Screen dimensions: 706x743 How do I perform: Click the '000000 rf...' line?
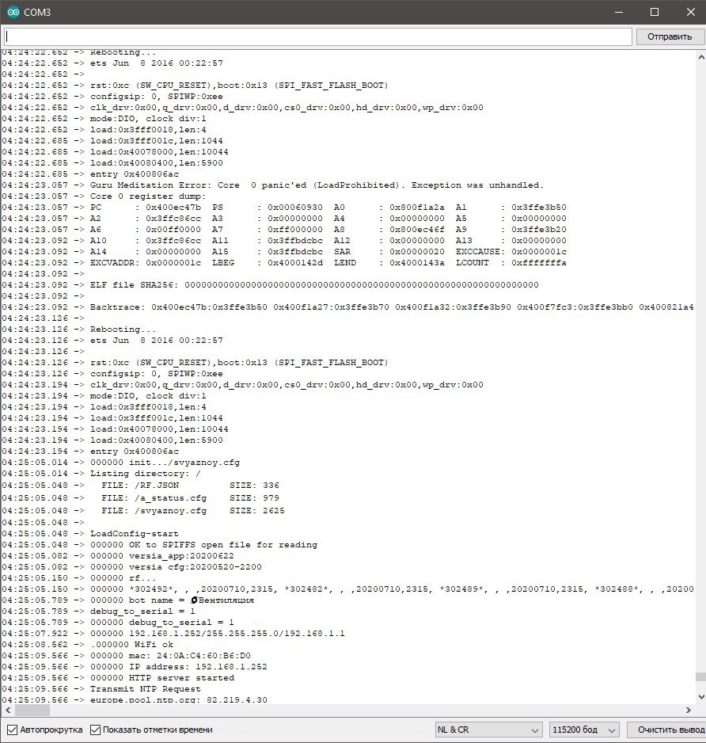coord(123,578)
